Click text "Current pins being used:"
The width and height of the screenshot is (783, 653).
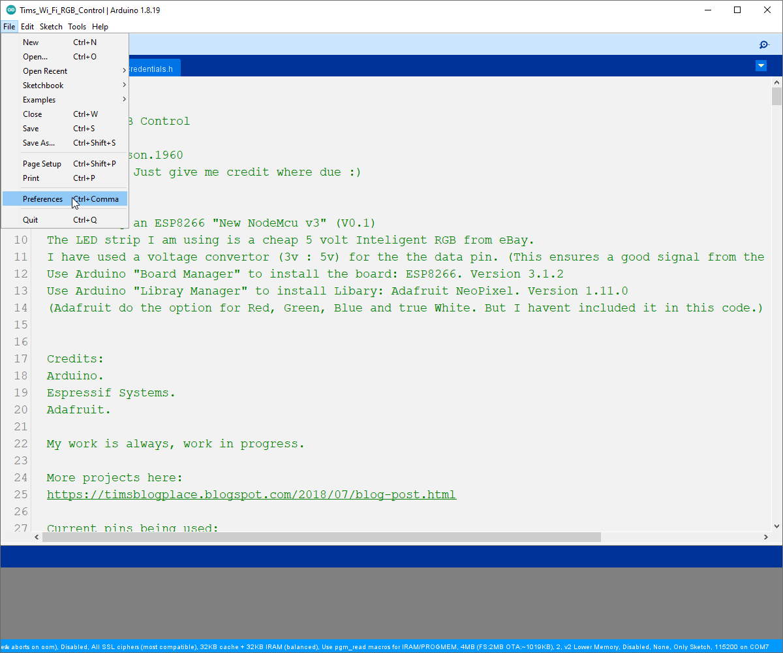(132, 528)
